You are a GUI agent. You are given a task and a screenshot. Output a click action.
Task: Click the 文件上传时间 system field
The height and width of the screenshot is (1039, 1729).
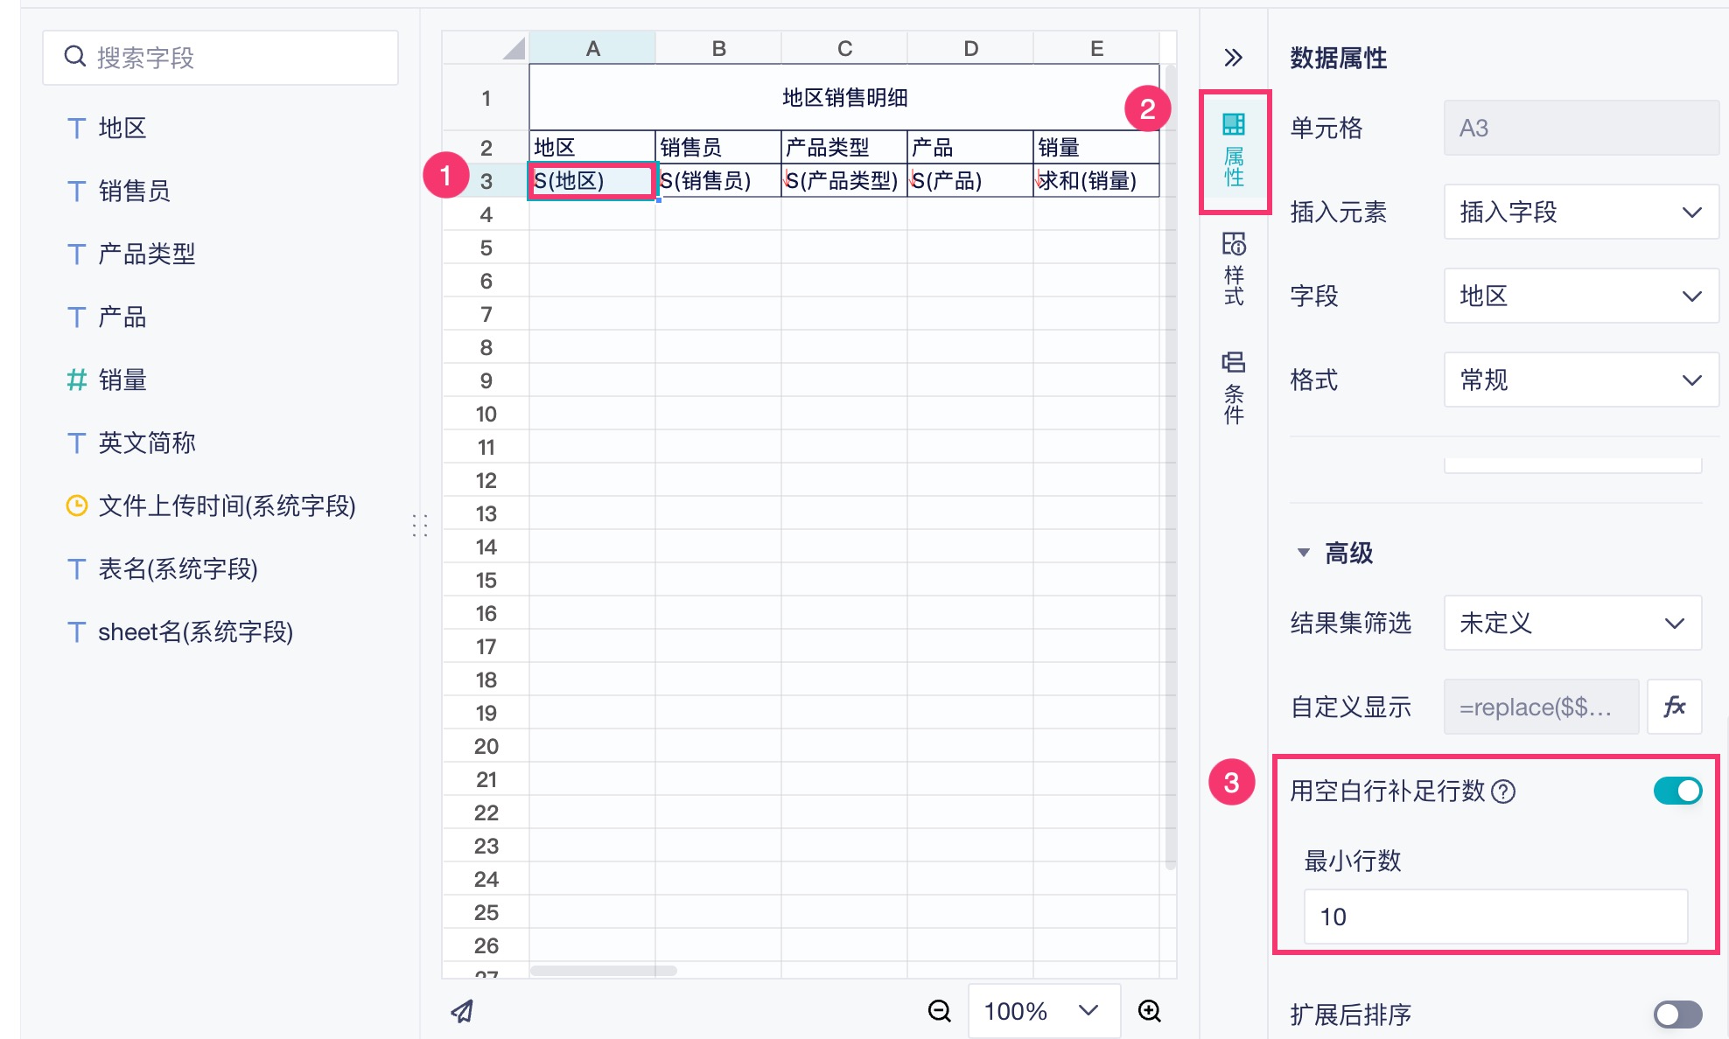click(226, 506)
